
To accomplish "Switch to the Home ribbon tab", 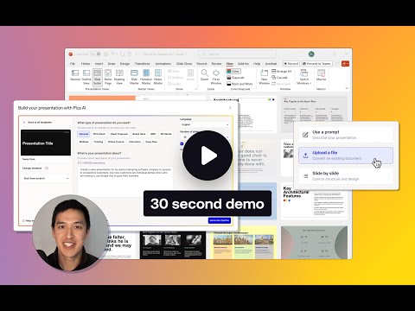I will pyautogui.click(x=86, y=63).
